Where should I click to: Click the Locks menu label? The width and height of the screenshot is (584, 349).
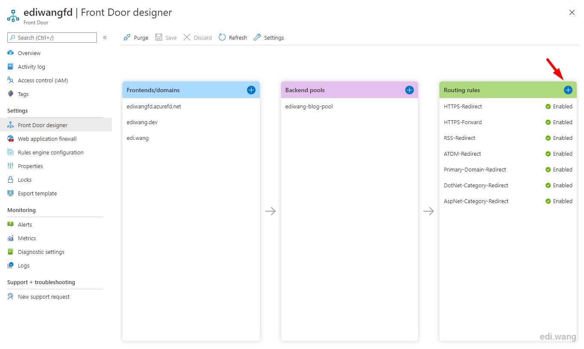25,180
